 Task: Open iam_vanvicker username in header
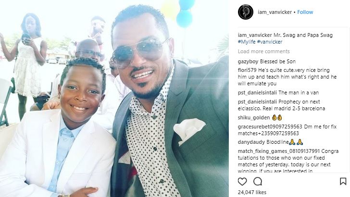click(275, 12)
